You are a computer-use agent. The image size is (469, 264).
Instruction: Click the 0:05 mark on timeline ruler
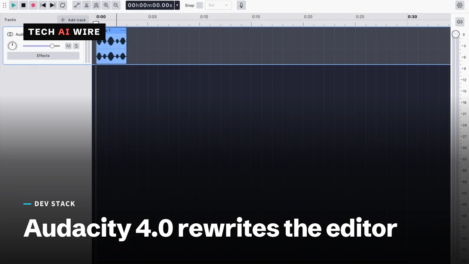(x=152, y=17)
